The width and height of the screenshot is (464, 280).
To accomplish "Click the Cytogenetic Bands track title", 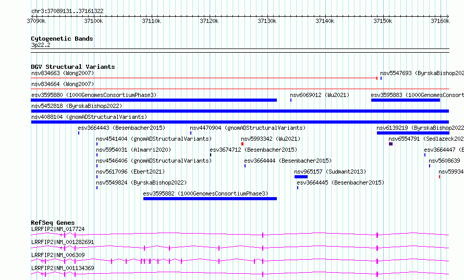I will click(x=62, y=39).
